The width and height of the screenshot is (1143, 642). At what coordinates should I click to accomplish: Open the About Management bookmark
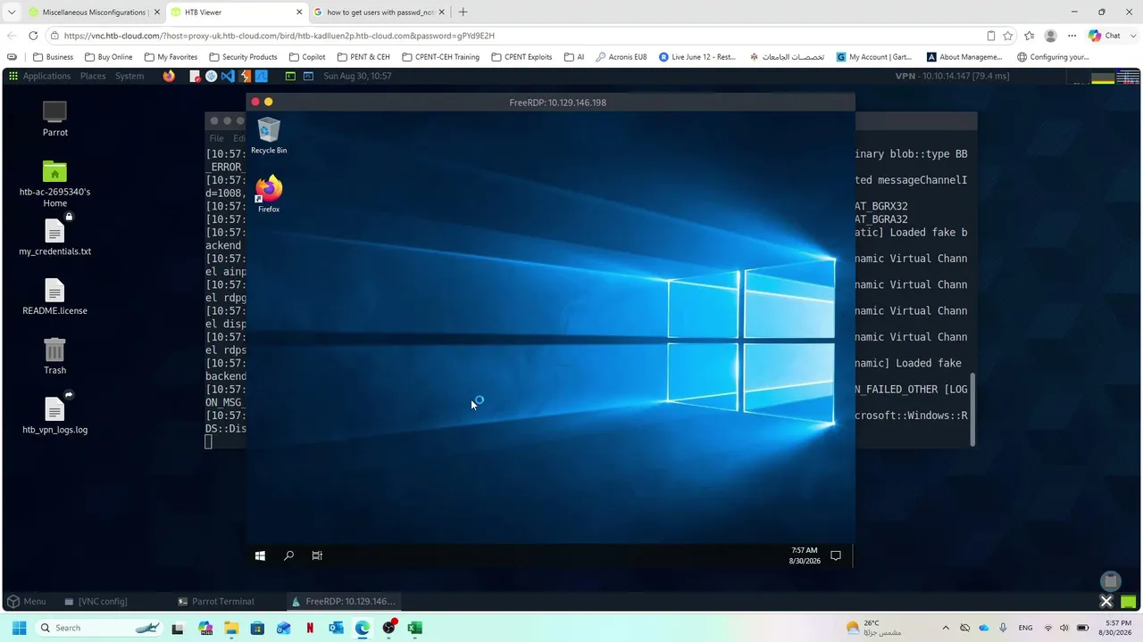pyautogui.click(x=964, y=57)
